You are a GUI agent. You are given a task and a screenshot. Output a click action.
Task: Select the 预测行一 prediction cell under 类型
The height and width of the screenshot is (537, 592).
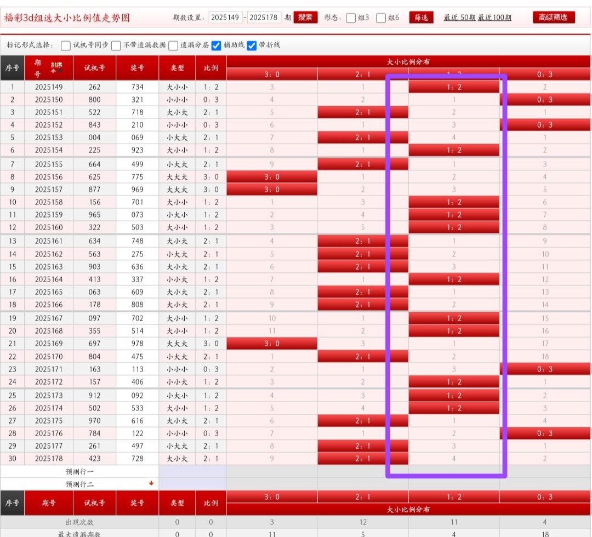coord(177,471)
